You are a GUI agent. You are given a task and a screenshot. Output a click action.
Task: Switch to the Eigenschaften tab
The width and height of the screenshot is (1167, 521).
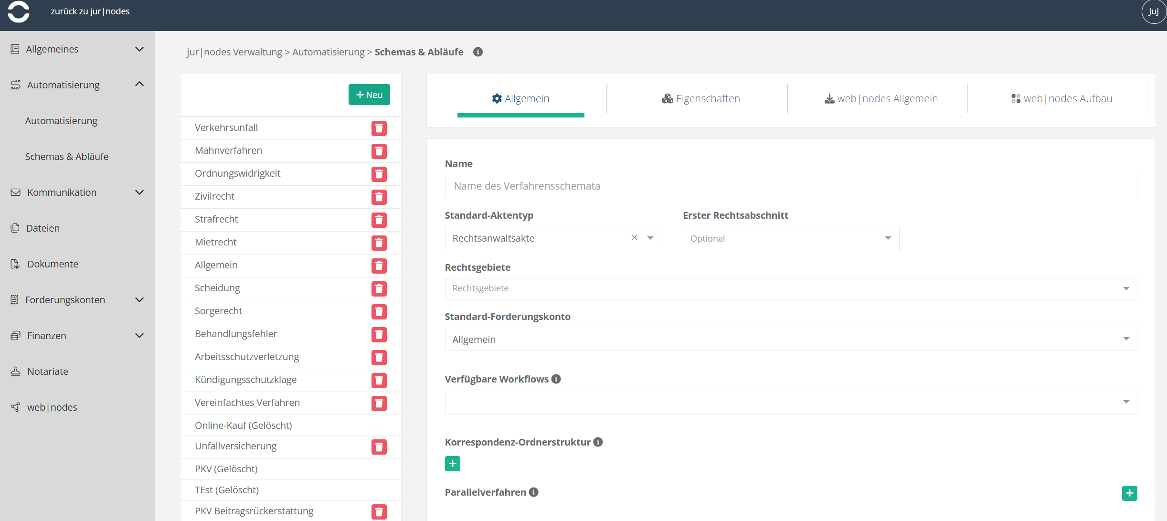(701, 99)
